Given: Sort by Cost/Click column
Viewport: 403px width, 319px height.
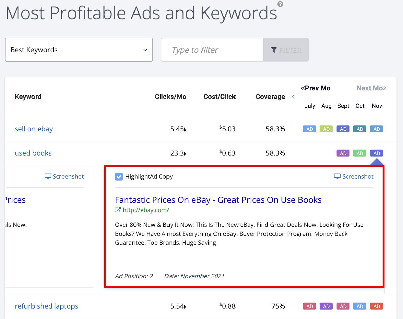Looking at the screenshot, I should [x=219, y=97].
